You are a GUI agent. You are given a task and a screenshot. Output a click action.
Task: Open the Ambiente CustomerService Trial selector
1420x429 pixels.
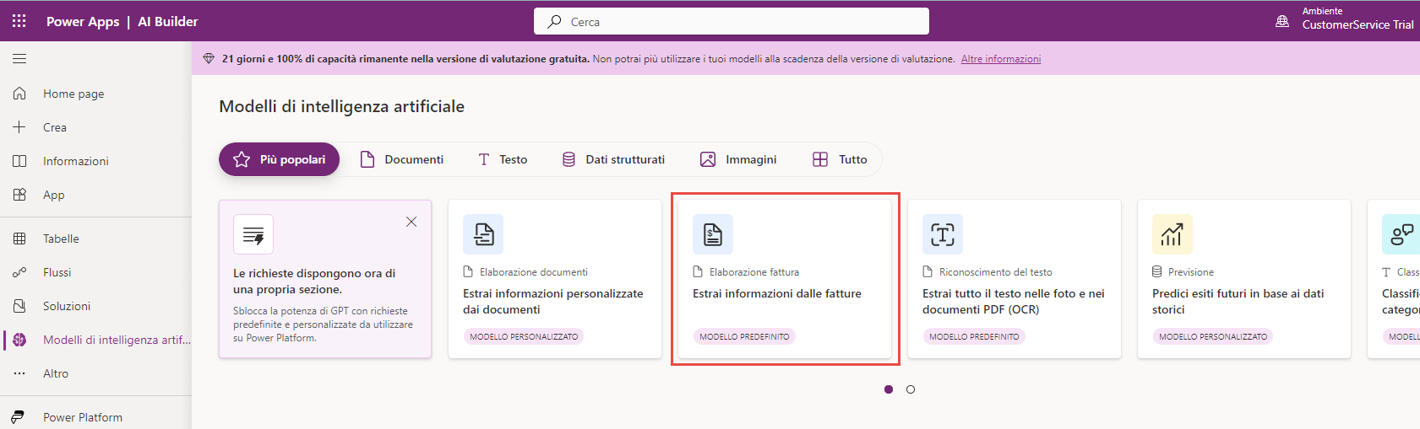[x=1347, y=19]
